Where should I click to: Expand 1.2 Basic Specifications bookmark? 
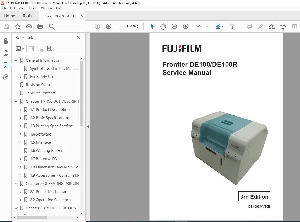pyautogui.click(x=20, y=118)
